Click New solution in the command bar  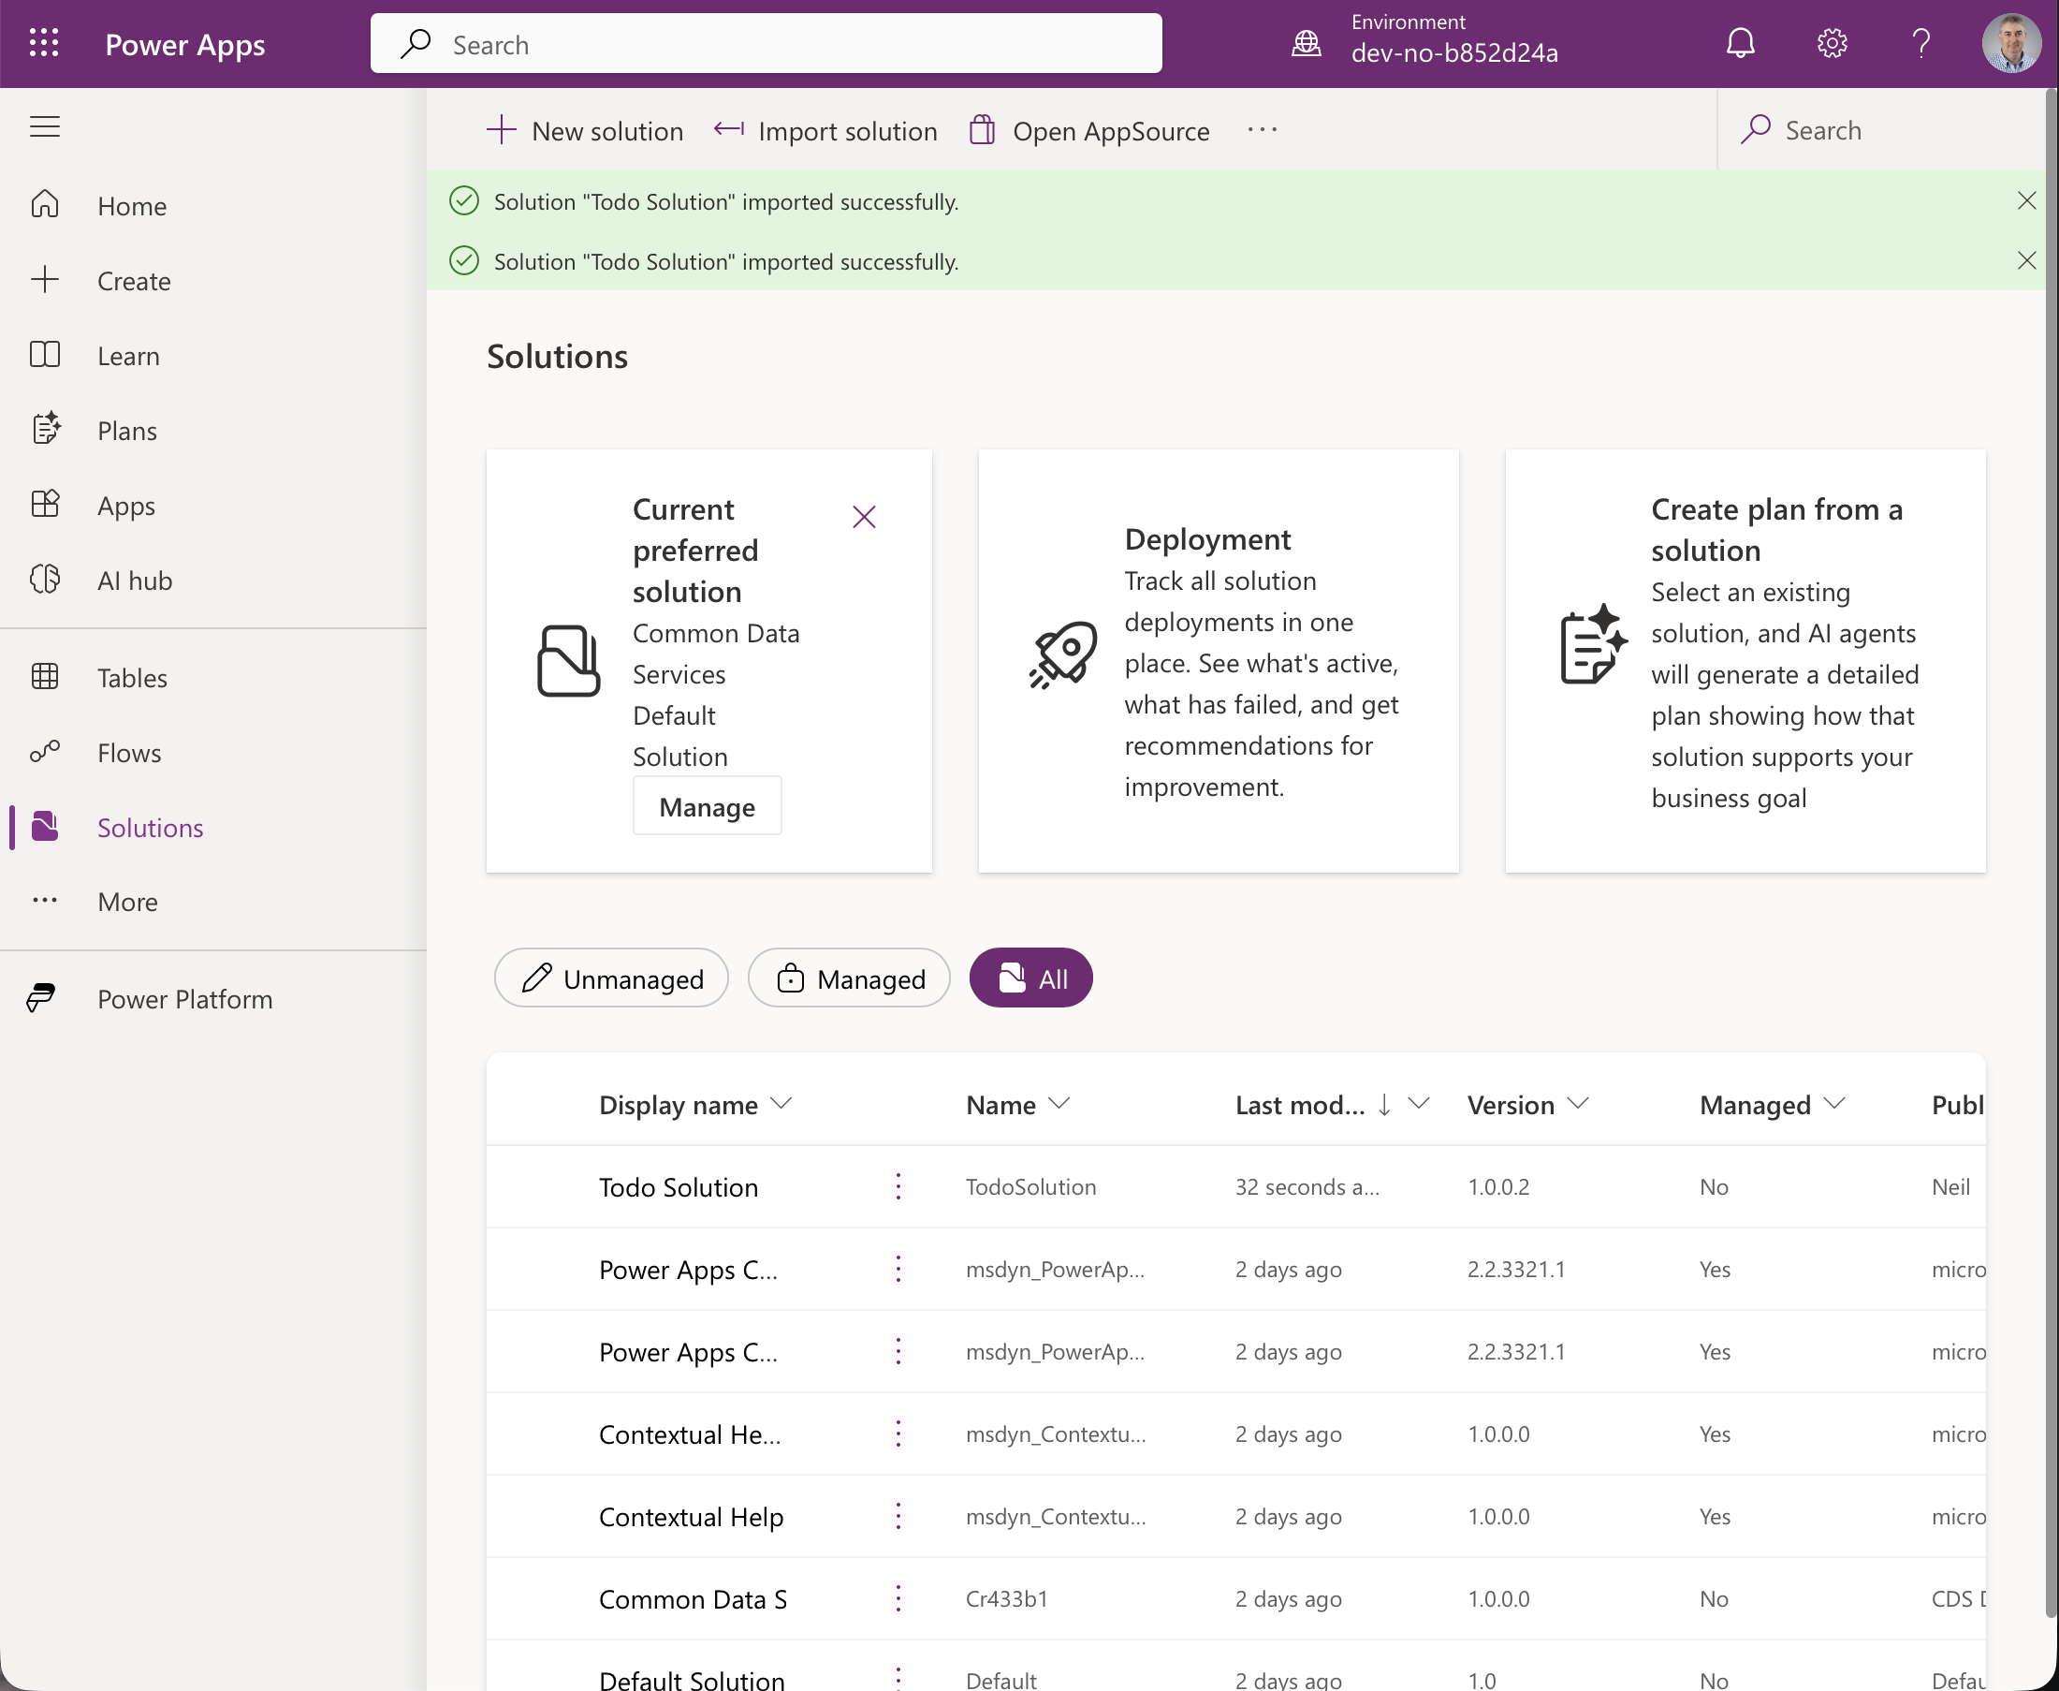584,130
